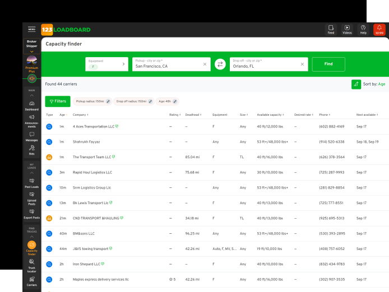This screenshot has height=292, width=389.
Task: Click the Pickup city input field
Action: click(x=171, y=64)
